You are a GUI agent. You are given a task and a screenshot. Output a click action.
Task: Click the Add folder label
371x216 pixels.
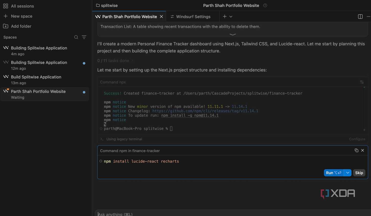[21, 26]
